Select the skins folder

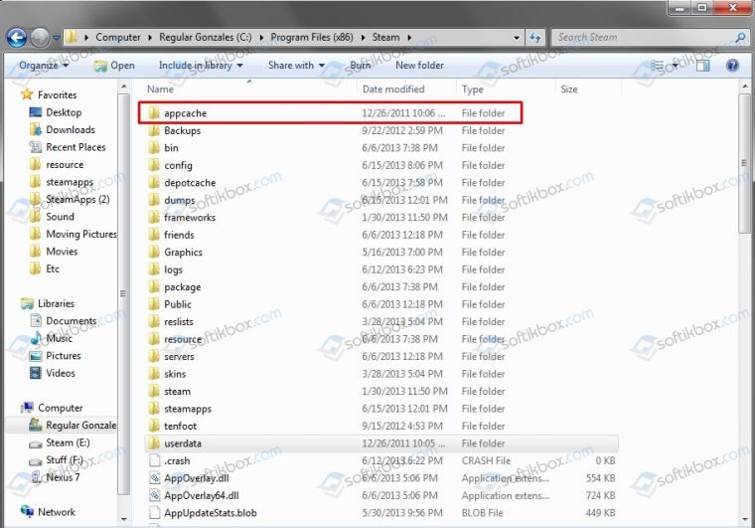pyautogui.click(x=380, y=374)
